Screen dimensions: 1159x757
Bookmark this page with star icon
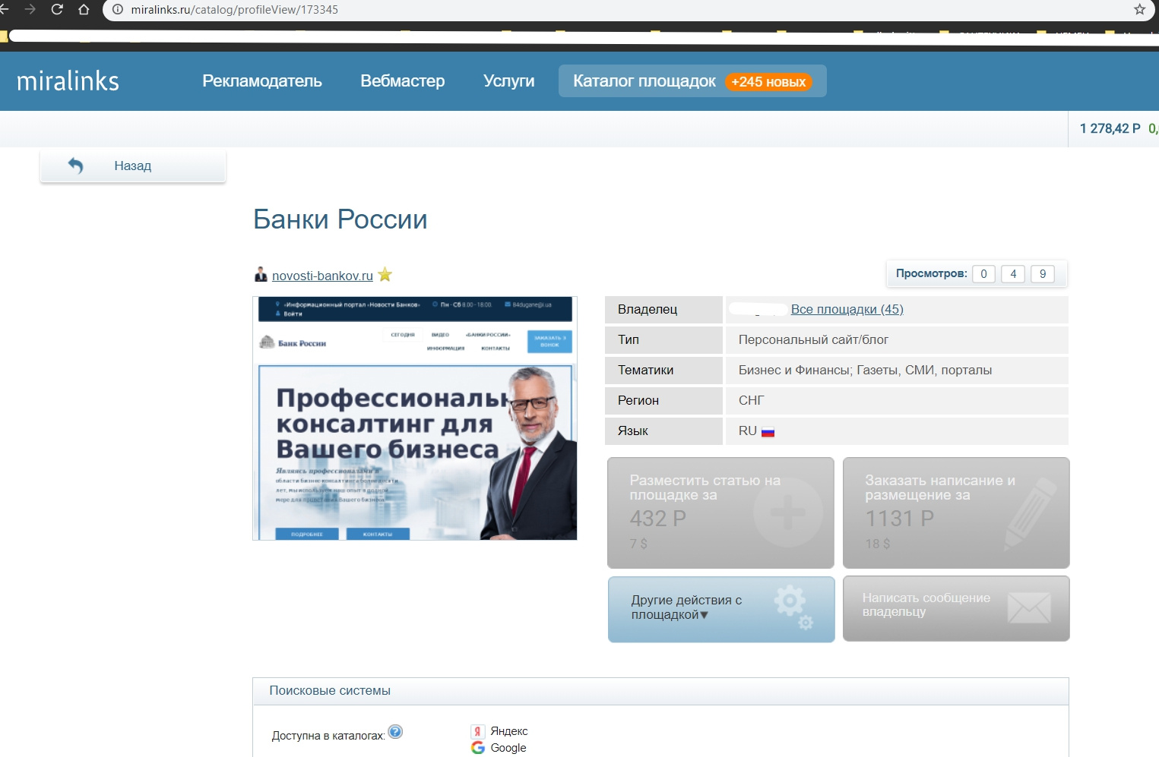1139,10
